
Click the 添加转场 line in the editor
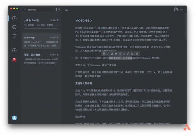[80, 117]
